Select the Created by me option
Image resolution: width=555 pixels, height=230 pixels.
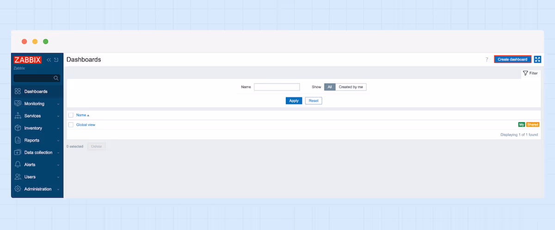click(x=351, y=87)
